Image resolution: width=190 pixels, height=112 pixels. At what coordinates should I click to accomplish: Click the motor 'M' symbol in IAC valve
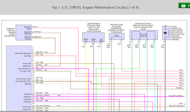[144, 35]
